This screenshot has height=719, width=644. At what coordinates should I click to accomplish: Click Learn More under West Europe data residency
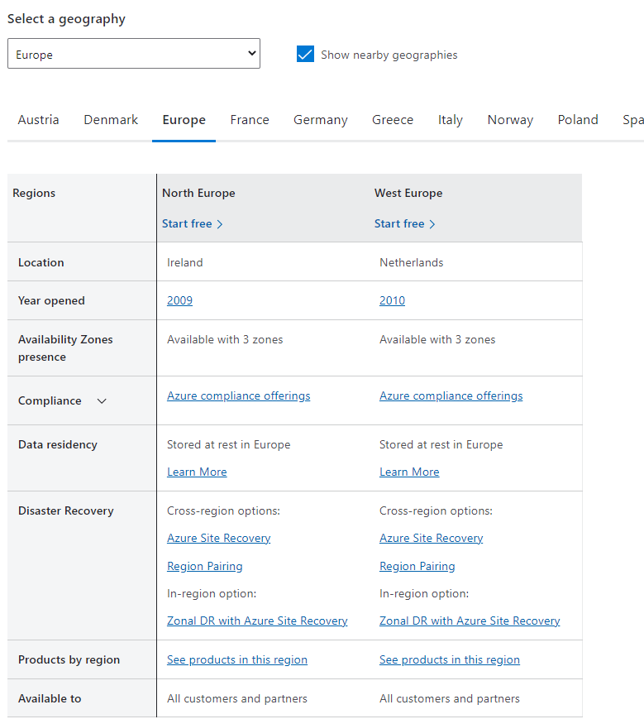pos(409,472)
